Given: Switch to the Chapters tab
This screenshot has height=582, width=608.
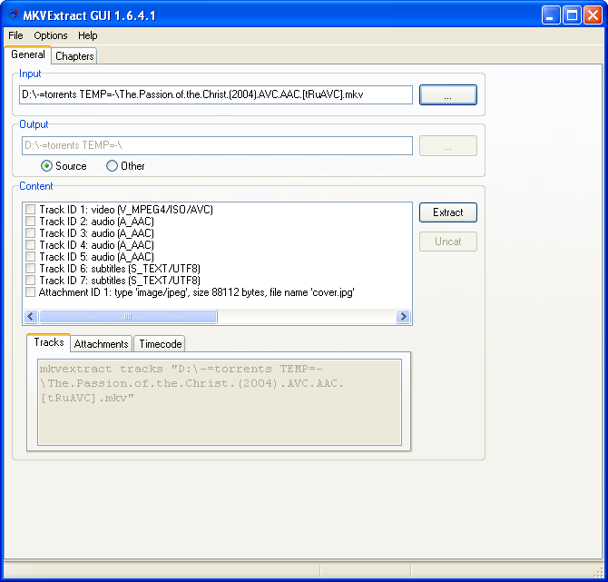Looking at the screenshot, I should pos(74,55).
